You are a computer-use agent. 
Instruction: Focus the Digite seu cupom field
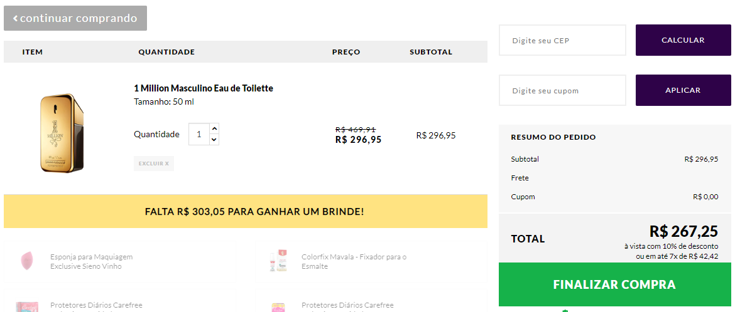click(562, 90)
